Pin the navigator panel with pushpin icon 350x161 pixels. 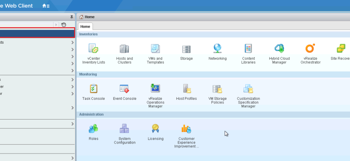click(x=72, y=17)
